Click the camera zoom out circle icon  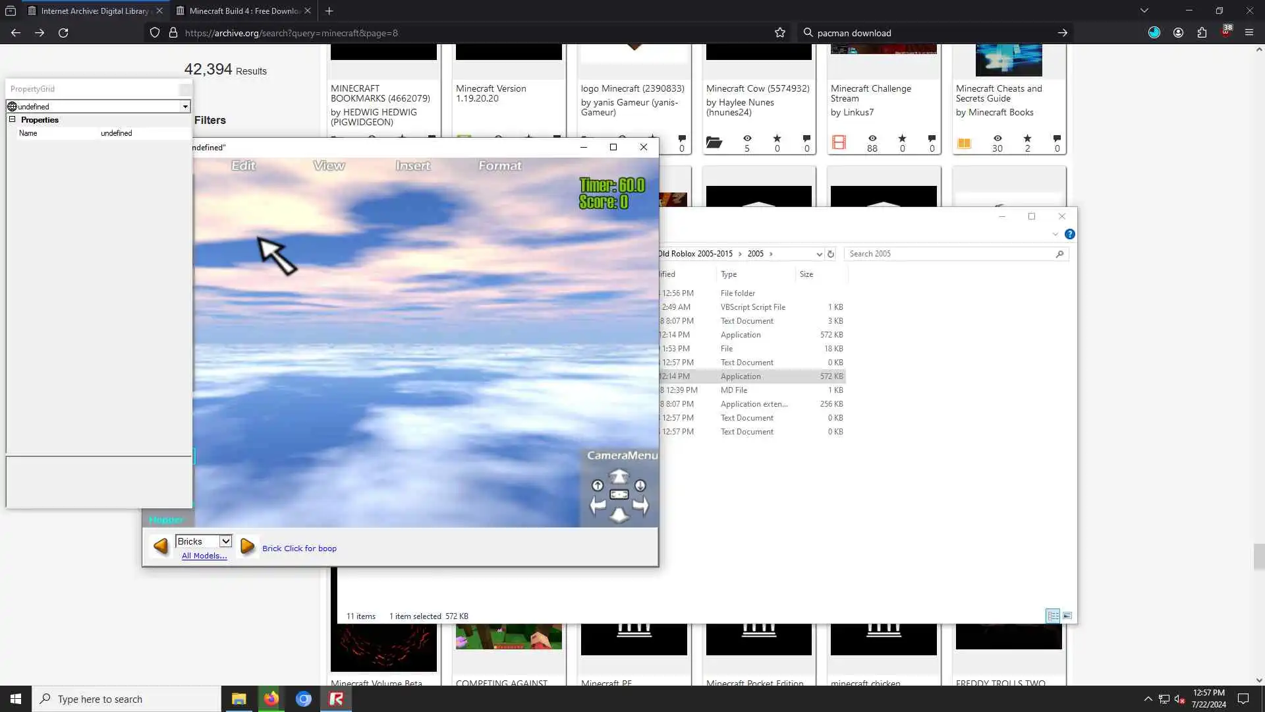640,486
